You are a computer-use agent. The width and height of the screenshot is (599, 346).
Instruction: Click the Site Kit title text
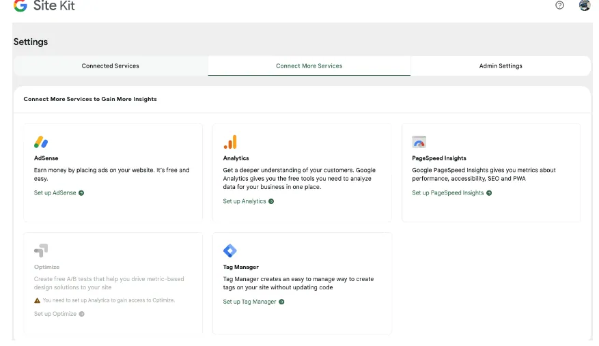point(54,5)
